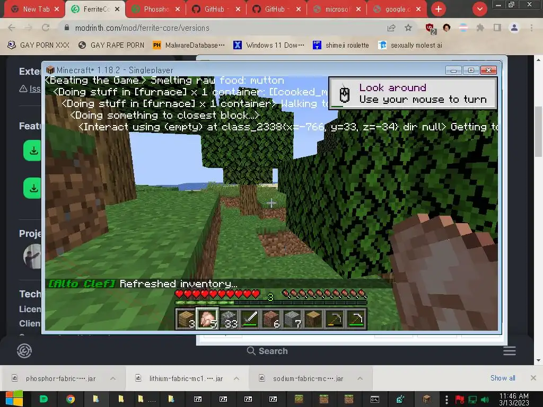This screenshot has height=407, width=543.
Task: Go back to the previous page
Action: pyautogui.click(x=12, y=28)
